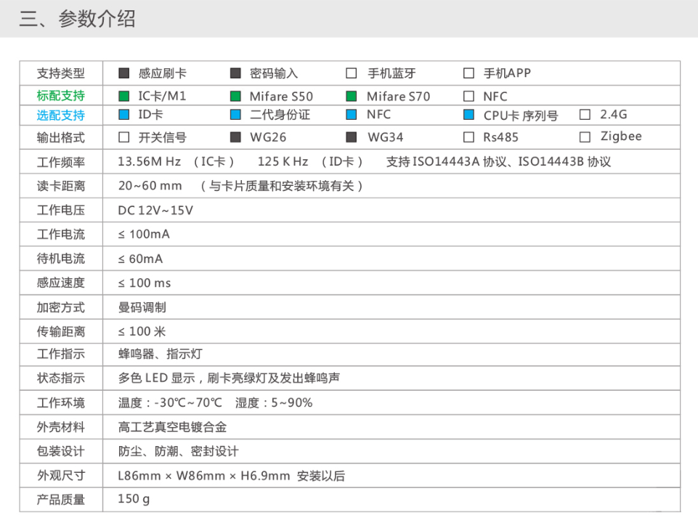The image size is (698, 531).
Task: Click the green 标配支持 row label
Action: point(61,96)
